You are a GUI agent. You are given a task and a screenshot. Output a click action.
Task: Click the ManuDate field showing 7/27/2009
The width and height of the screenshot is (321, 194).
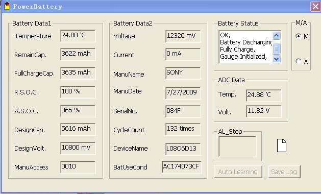pyautogui.click(x=183, y=93)
